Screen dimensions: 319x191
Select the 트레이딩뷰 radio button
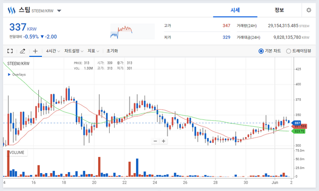pos(288,51)
